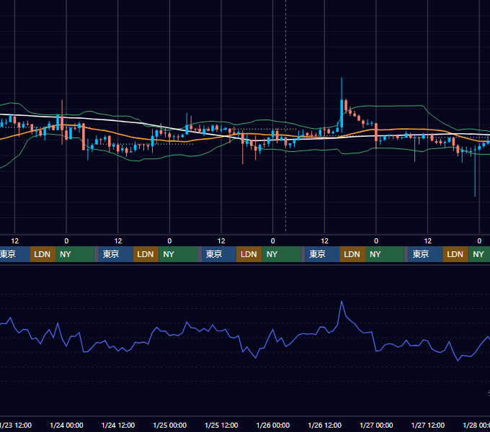The width and height of the screenshot is (490, 432).
Task: Click the 1/23 12:00 date label
Action: 16,425
